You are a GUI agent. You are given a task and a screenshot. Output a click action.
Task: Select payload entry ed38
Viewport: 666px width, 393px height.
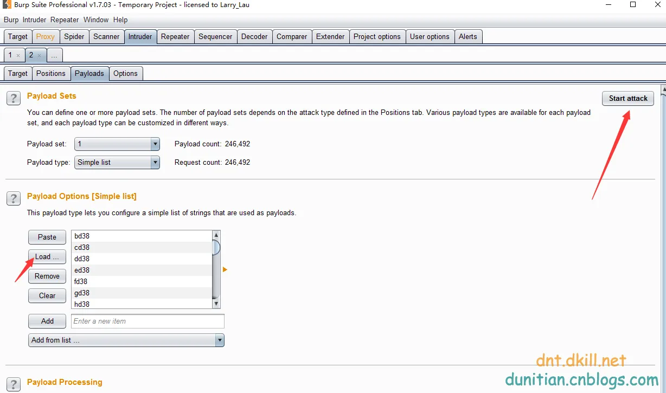142,270
